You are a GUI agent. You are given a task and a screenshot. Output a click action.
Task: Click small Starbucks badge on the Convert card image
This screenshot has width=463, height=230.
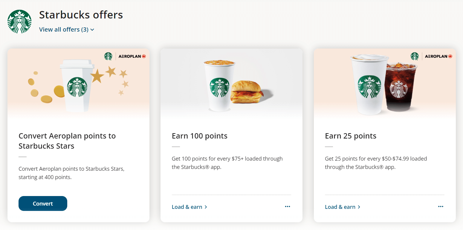tap(108, 56)
